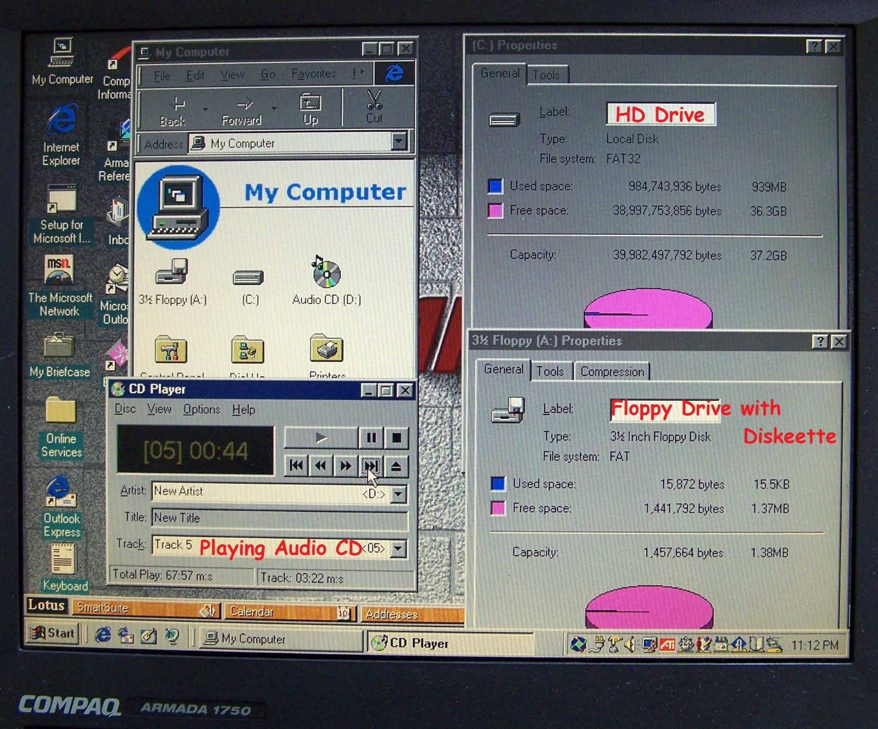Screen dimensions: 878x729
Task: Select the (C:) drive icon
Action: [x=250, y=286]
